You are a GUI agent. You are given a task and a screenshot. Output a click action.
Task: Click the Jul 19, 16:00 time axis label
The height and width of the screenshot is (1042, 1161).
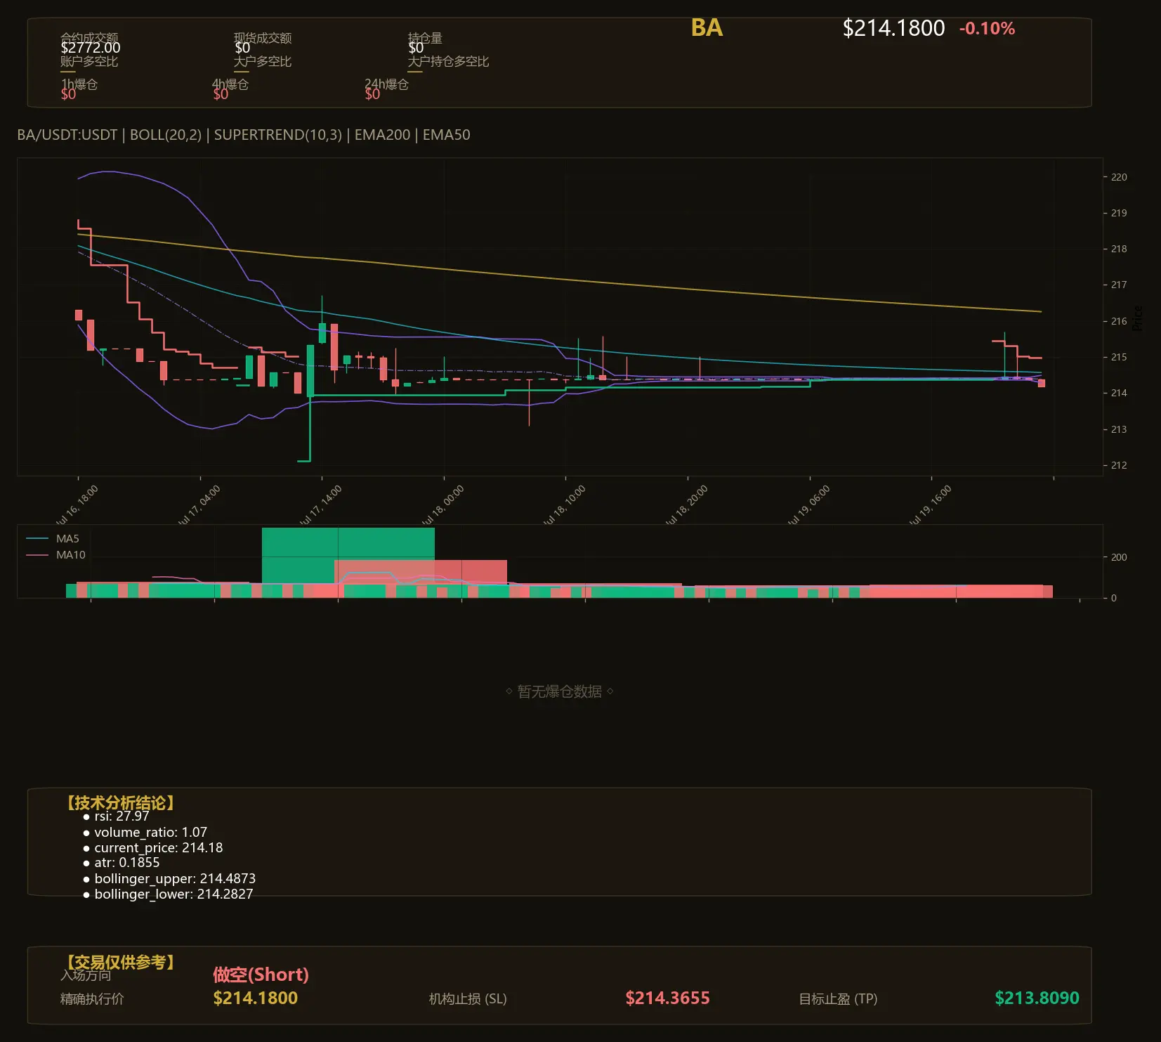[x=929, y=505]
